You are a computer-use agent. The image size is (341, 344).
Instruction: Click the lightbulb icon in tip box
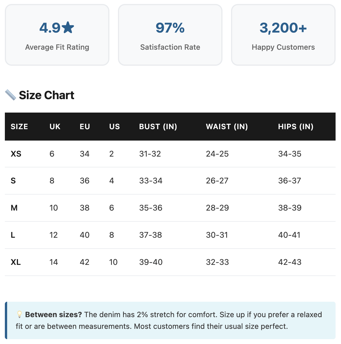click(19, 315)
